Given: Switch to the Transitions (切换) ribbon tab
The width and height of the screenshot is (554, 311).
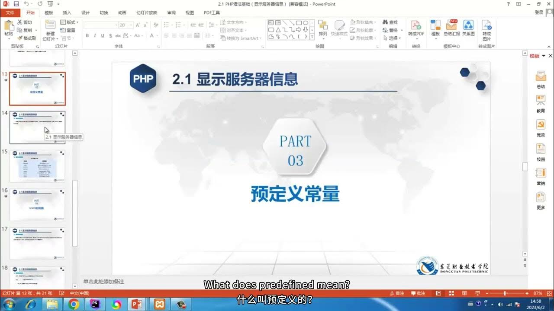Looking at the screenshot, I should point(104,13).
